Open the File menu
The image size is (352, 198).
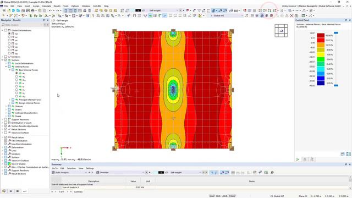(6, 6)
